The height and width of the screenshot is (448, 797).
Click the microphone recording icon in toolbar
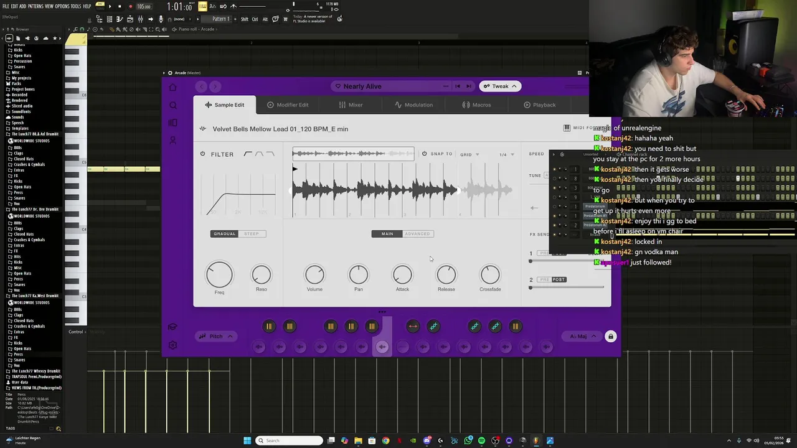[161, 19]
